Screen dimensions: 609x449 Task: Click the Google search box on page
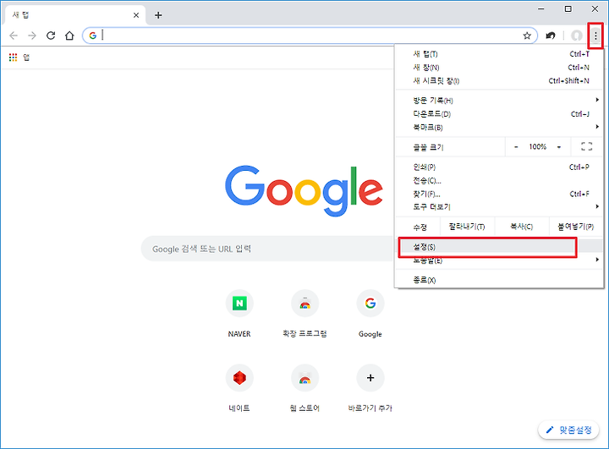pyautogui.click(x=268, y=249)
